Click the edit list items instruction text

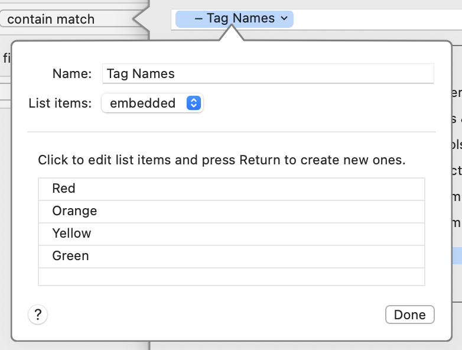(x=222, y=160)
